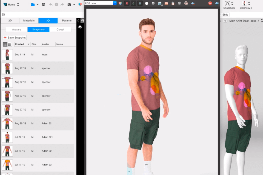
Task: Open the Colorway 2 selector
Action: pos(246,5)
